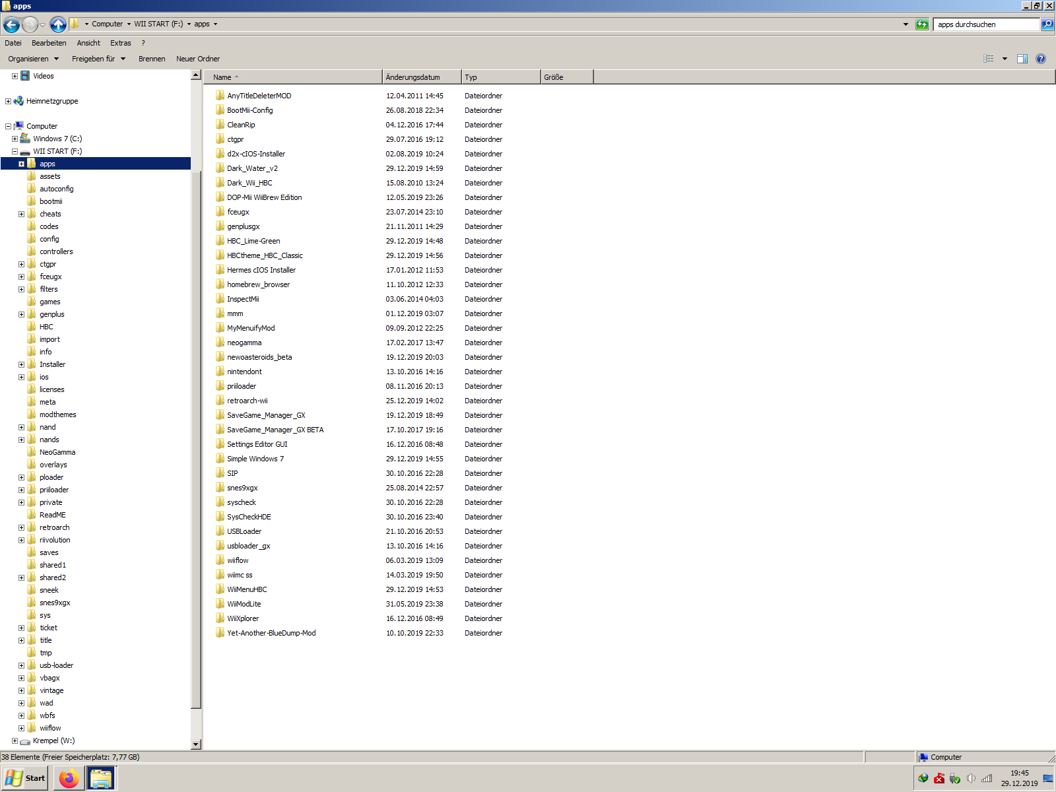Click the search magnifier icon

[x=1047, y=24]
